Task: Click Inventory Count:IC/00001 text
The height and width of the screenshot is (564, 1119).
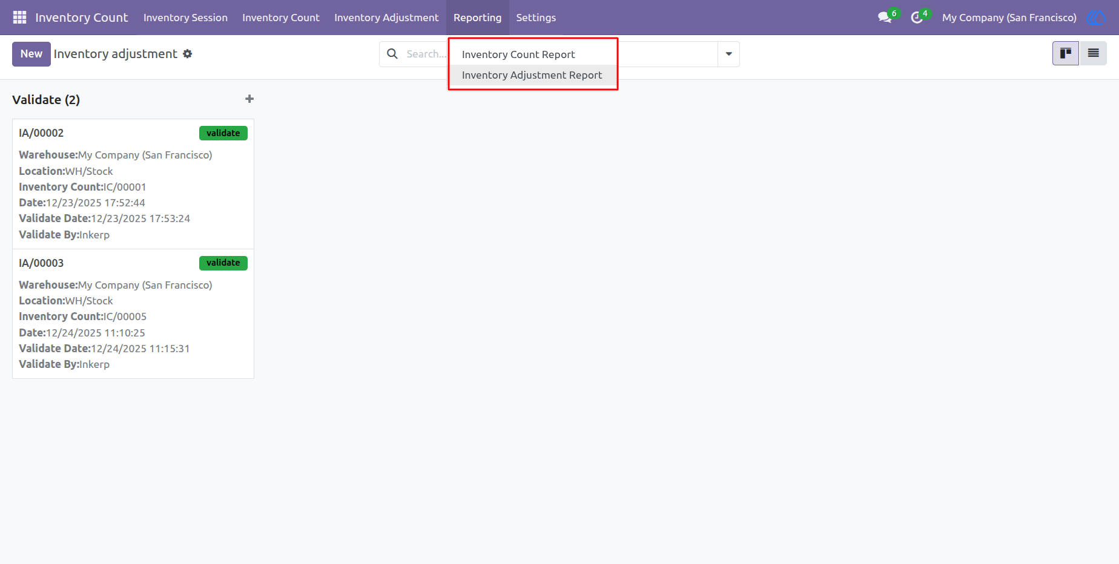Action: pyautogui.click(x=82, y=187)
